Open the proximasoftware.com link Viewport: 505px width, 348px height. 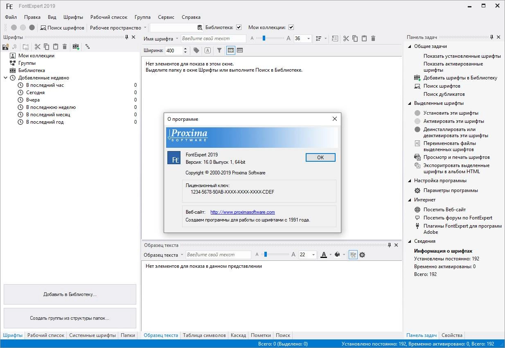point(243,212)
